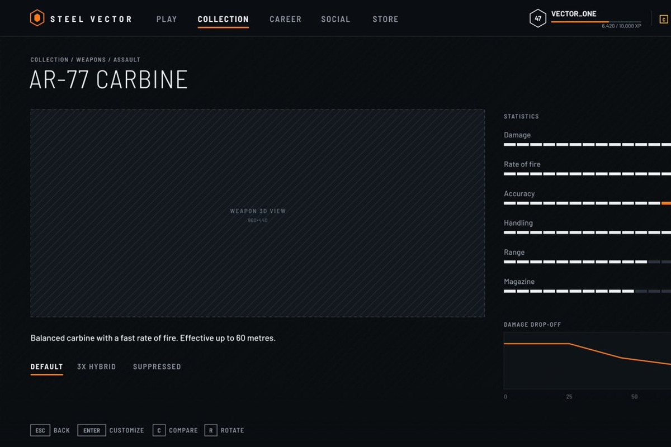Viewport: 671px width, 447px height.
Task: Click the 'Rate of fire' label
Action: click(522, 164)
